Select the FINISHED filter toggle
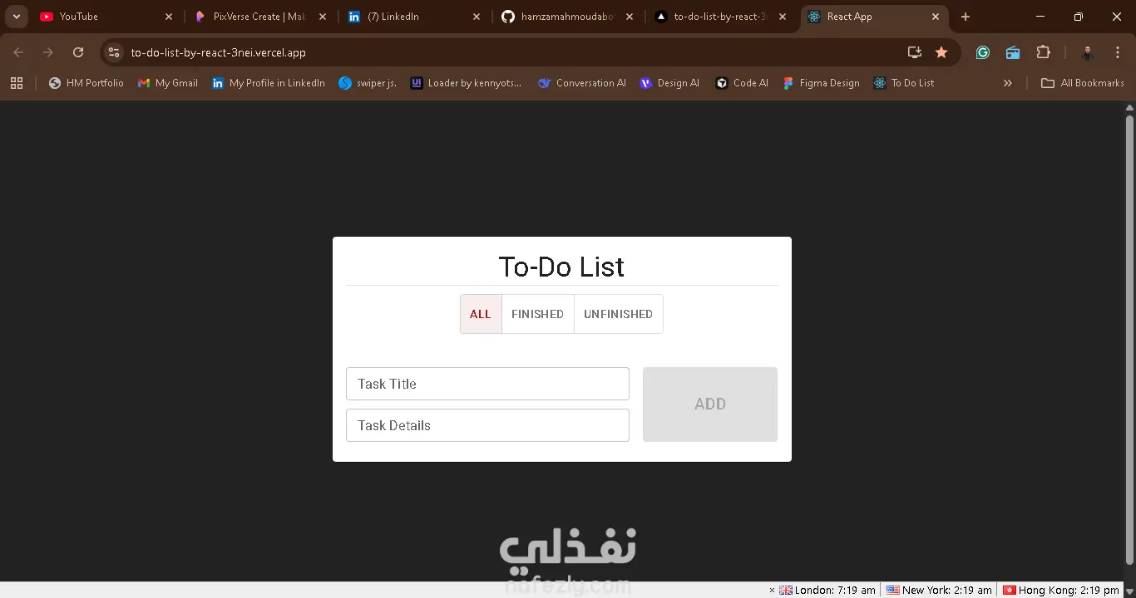 (537, 314)
